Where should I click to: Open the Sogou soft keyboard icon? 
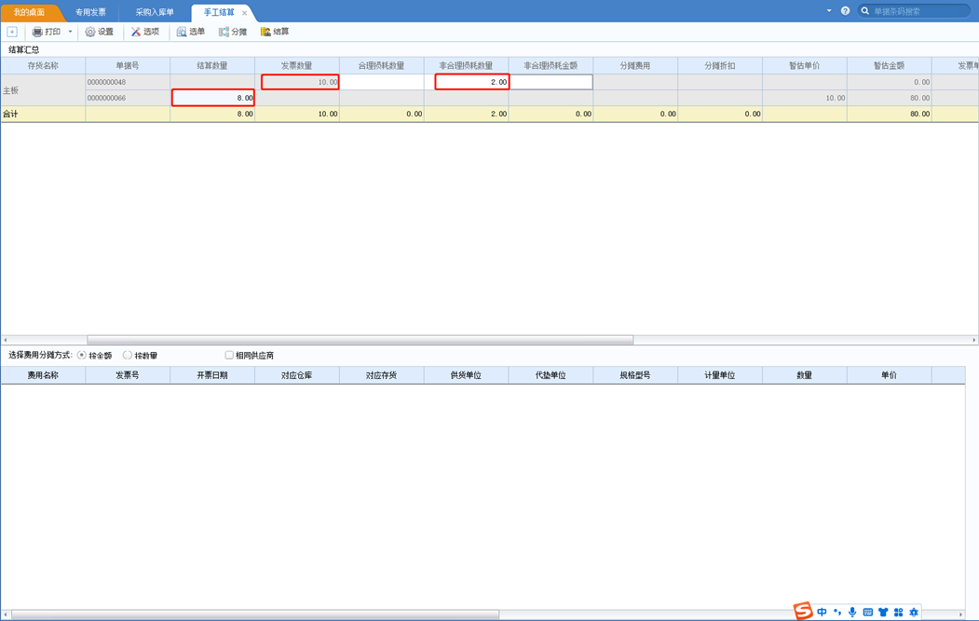click(x=868, y=613)
